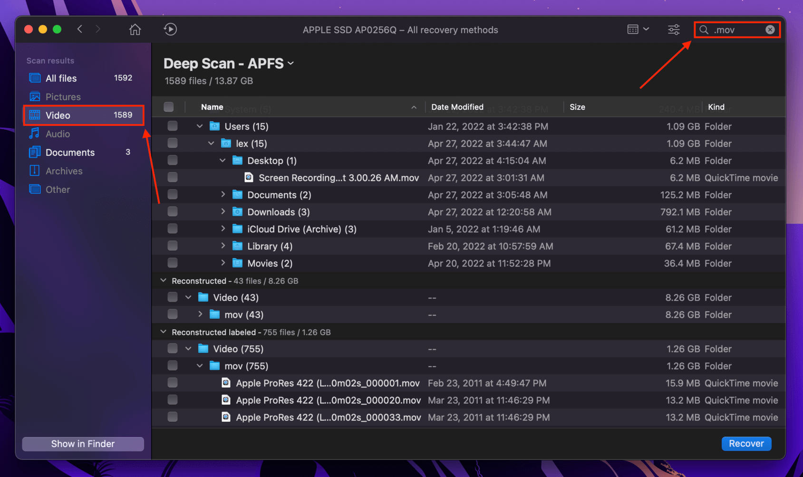Open the filter settings sliders icon
The image size is (803, 477).
[674, 29]
